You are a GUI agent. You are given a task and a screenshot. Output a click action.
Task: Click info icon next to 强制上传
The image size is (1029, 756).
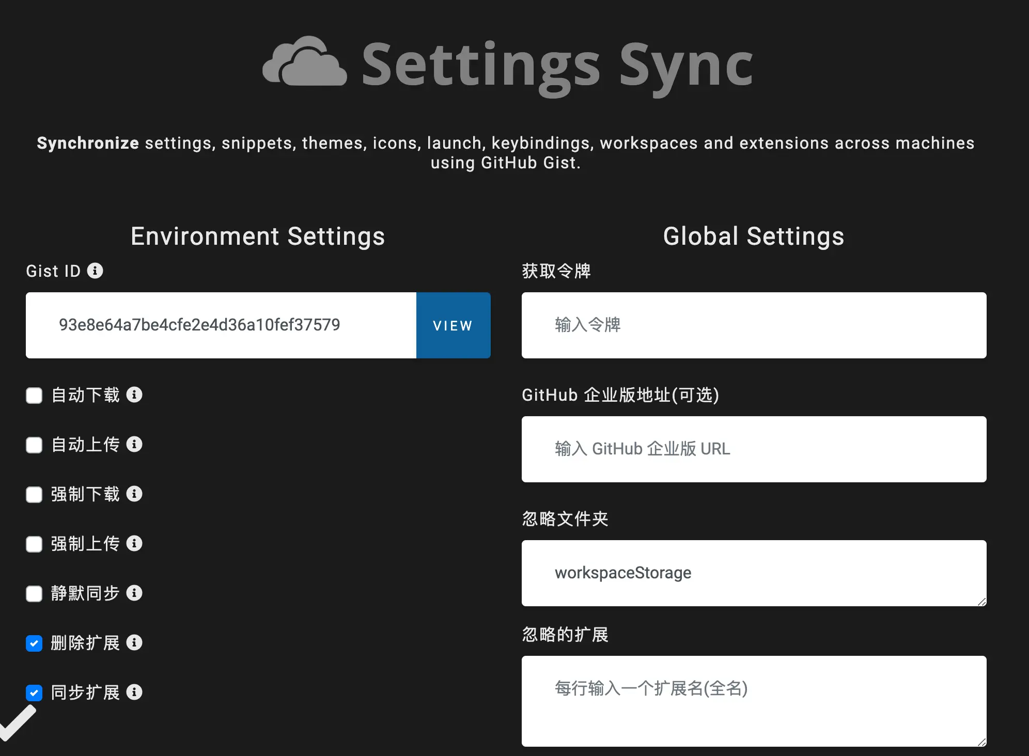[134, 543]
